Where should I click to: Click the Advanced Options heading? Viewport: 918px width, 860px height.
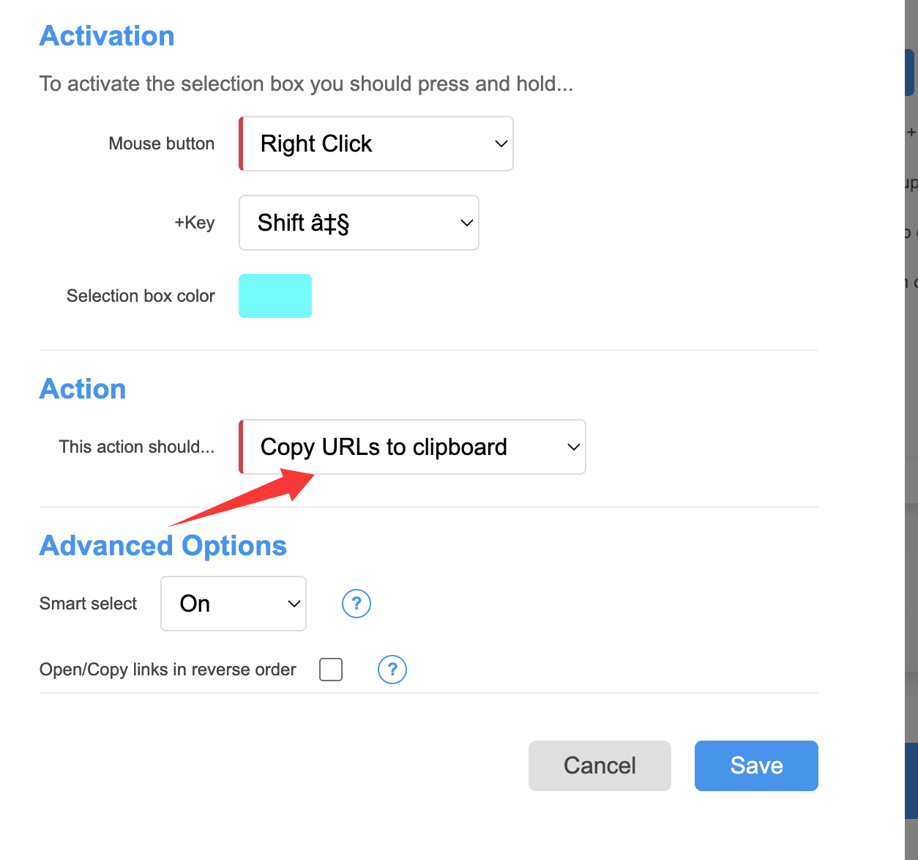(x=163, y=546)
